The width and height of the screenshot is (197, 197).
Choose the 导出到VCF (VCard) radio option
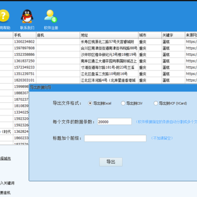pos(170,103)
